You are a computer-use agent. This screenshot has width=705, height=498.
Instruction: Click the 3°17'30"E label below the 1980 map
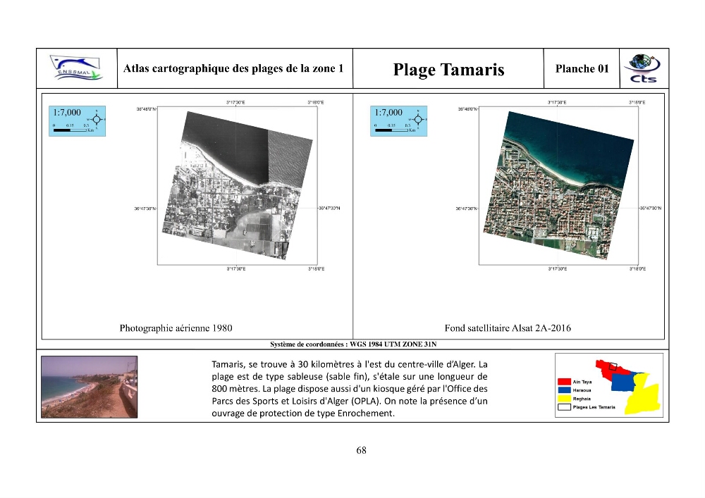click(236, 269)
